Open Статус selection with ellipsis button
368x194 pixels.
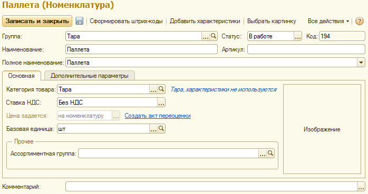(x=297, y=36)
